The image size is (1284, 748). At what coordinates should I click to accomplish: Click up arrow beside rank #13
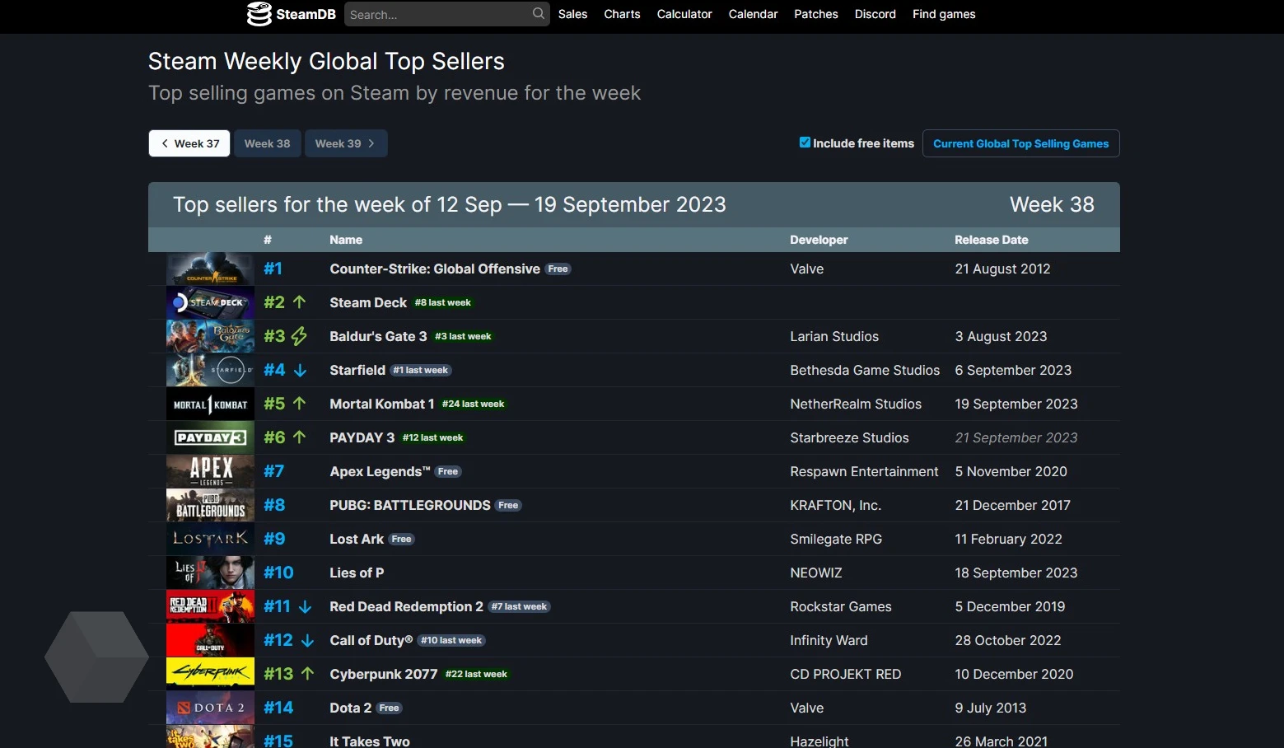click(x=307, y=674)
